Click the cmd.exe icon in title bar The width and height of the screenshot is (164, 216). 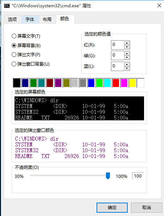click(7, 6)
